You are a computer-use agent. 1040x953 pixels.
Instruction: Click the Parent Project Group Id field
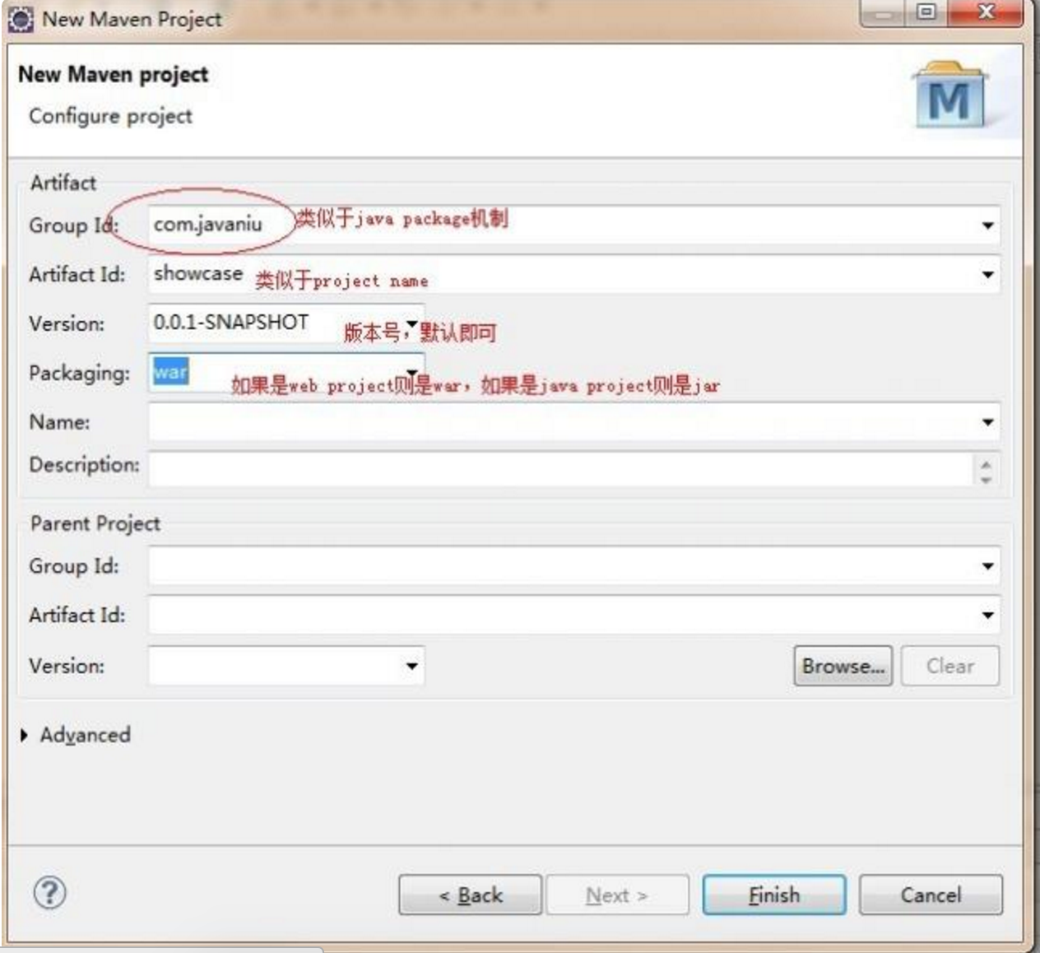[573, 566]
